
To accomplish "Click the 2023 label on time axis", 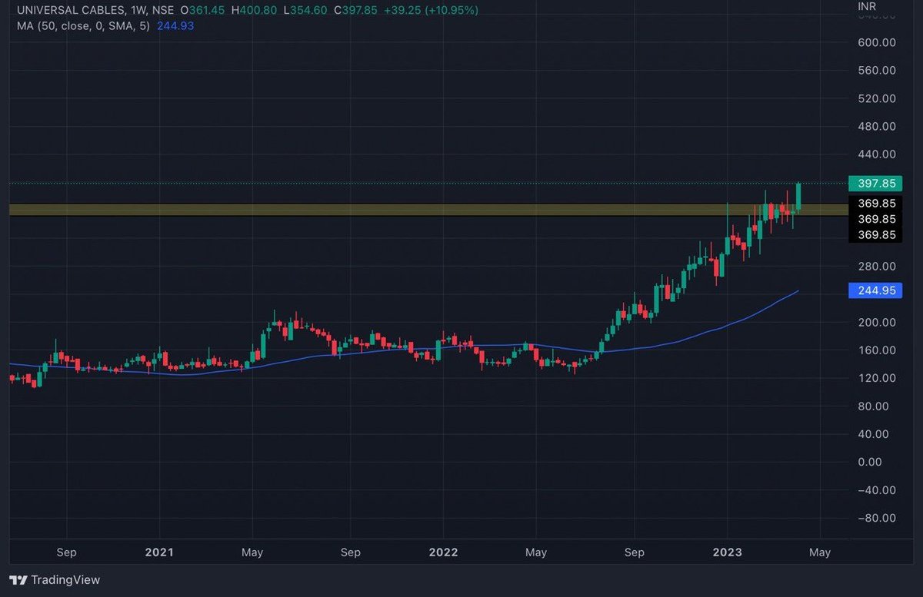I will click(x=727, y=552).
